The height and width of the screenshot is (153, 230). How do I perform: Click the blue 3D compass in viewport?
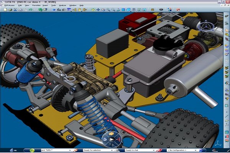point(206,26)
